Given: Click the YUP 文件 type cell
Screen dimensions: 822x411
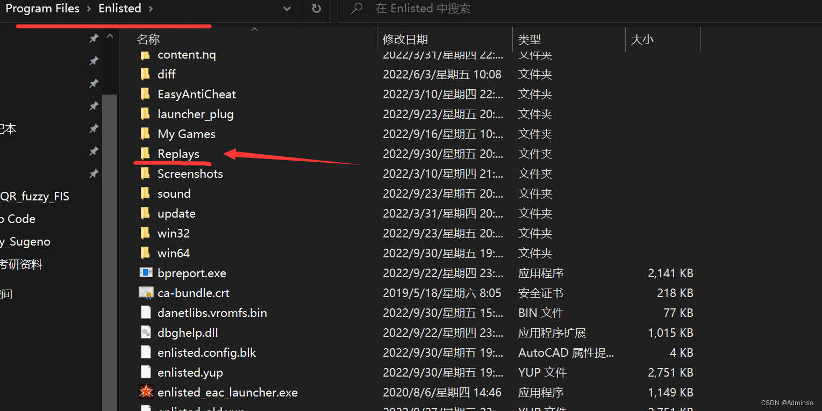Looking at the screenshot, I should 542,372.
